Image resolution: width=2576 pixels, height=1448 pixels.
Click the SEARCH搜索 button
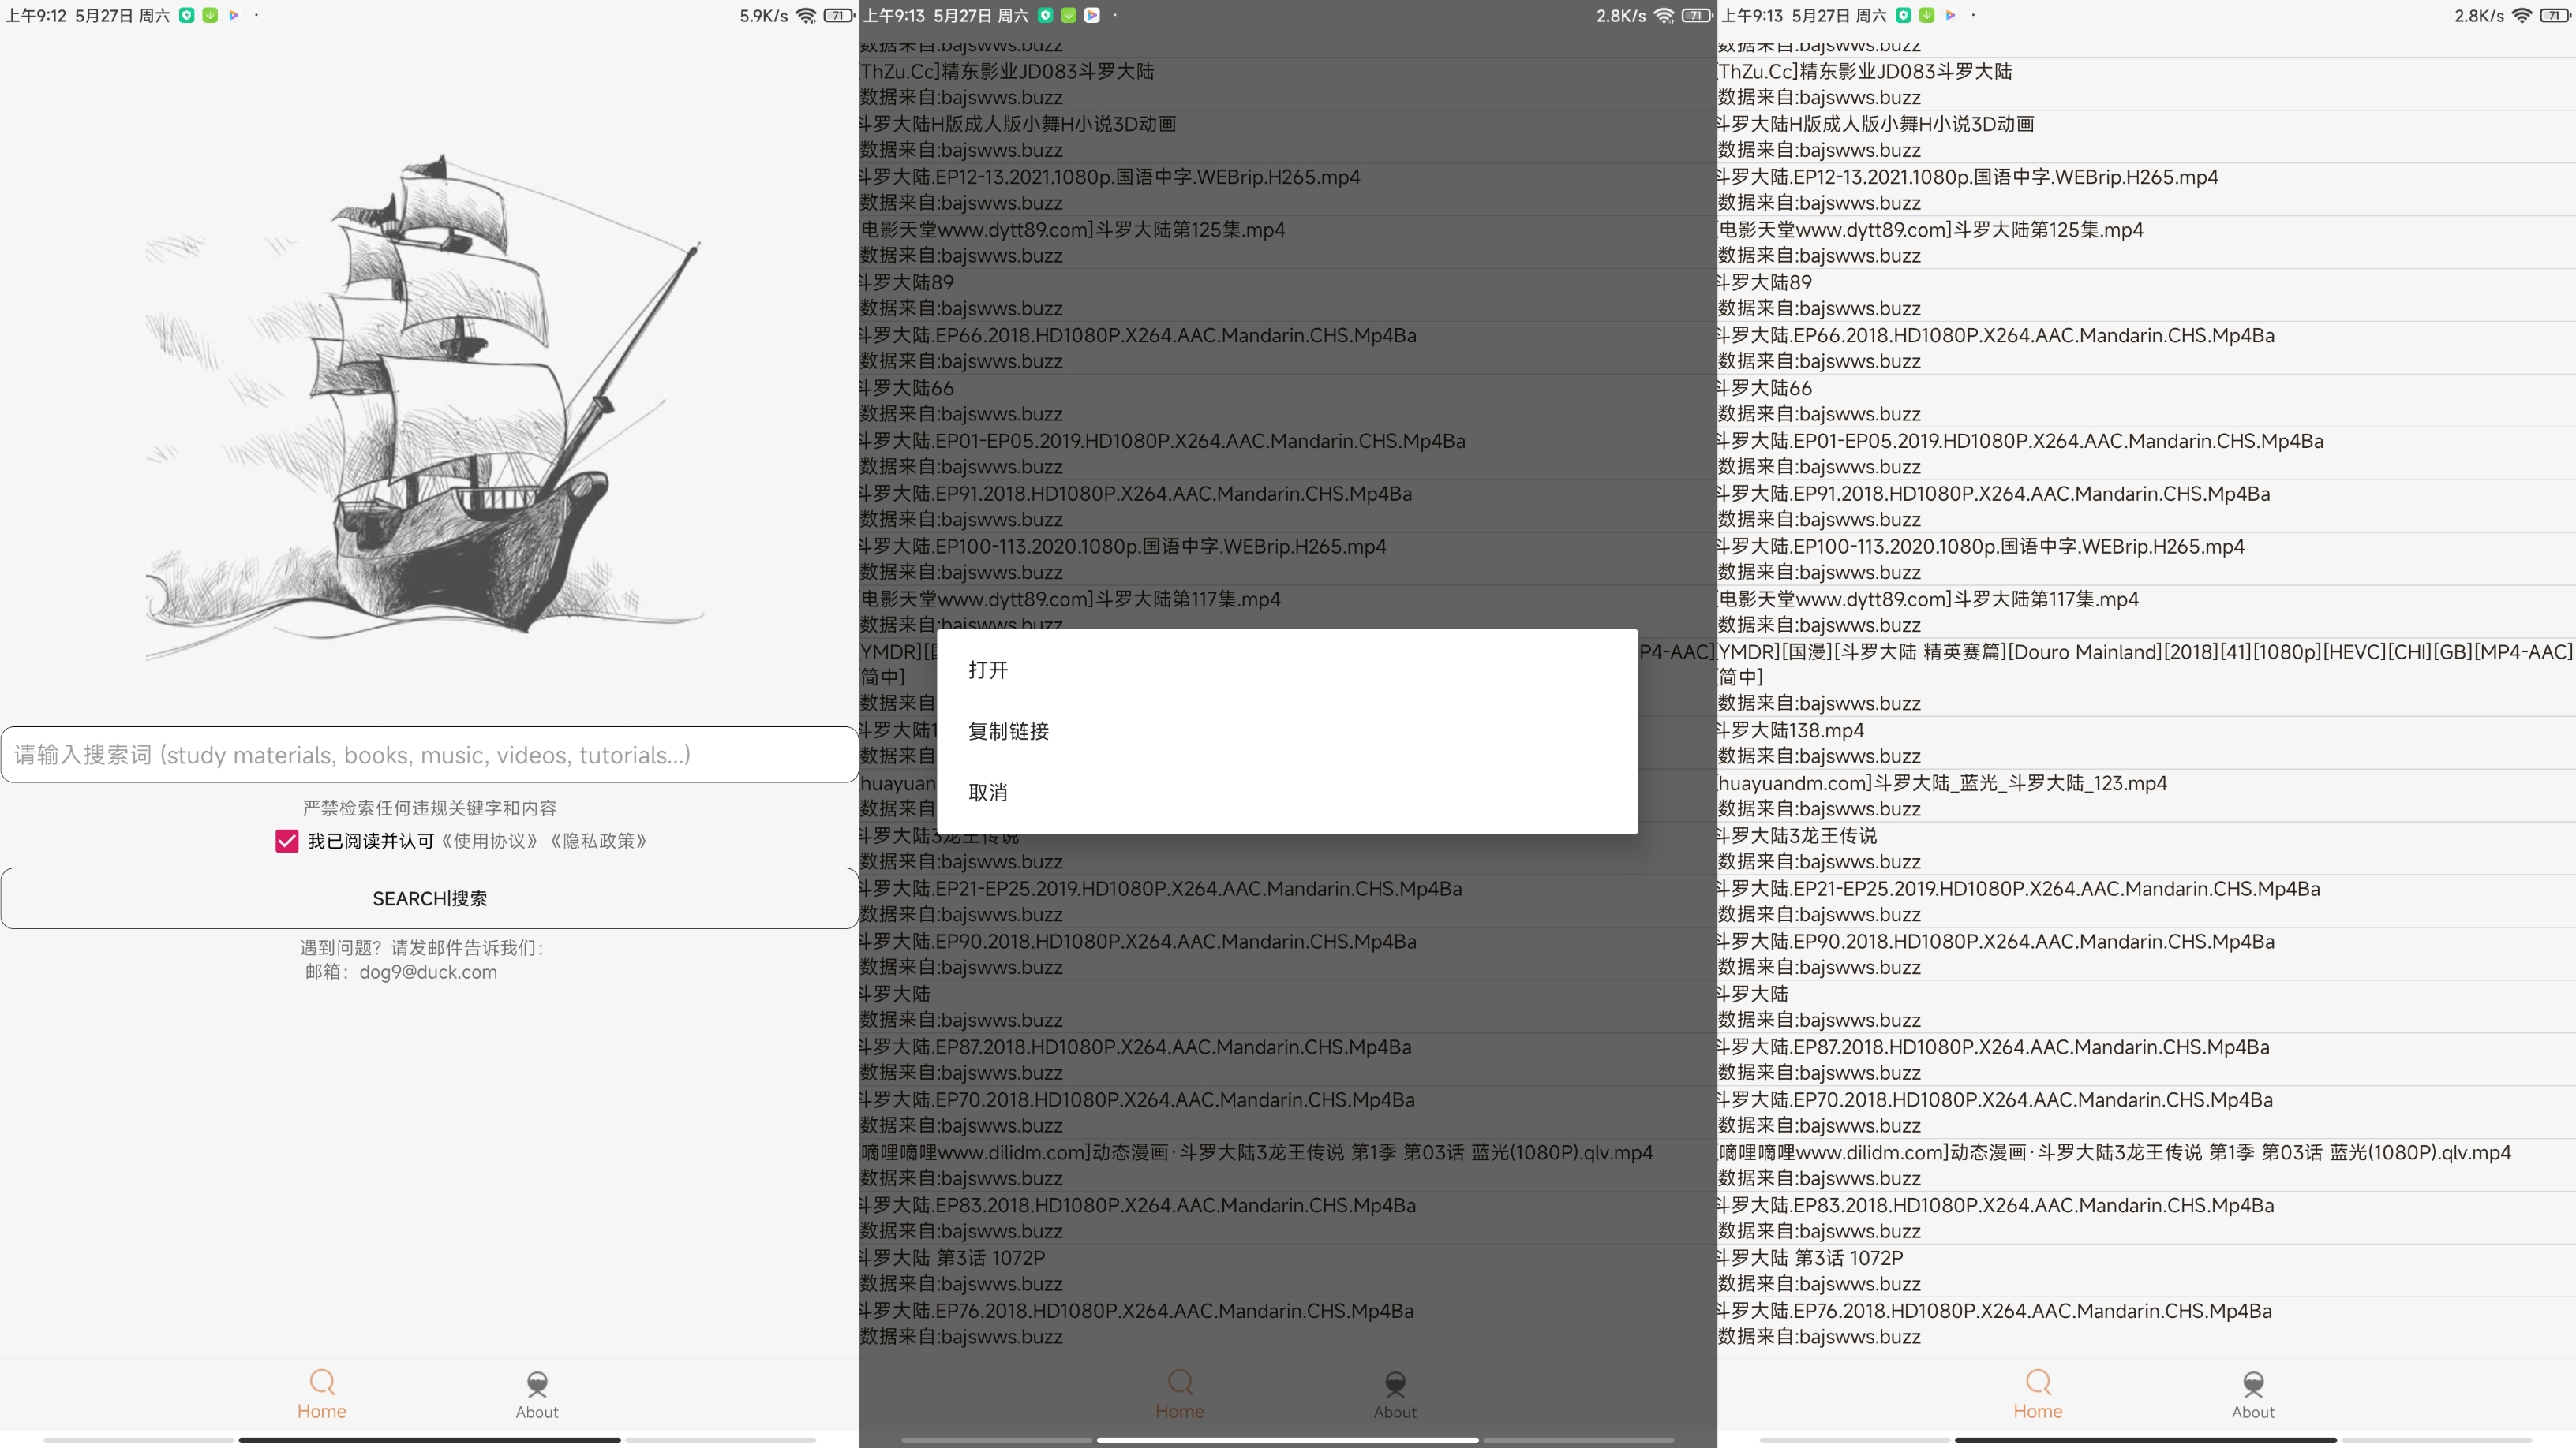[430, 898]
